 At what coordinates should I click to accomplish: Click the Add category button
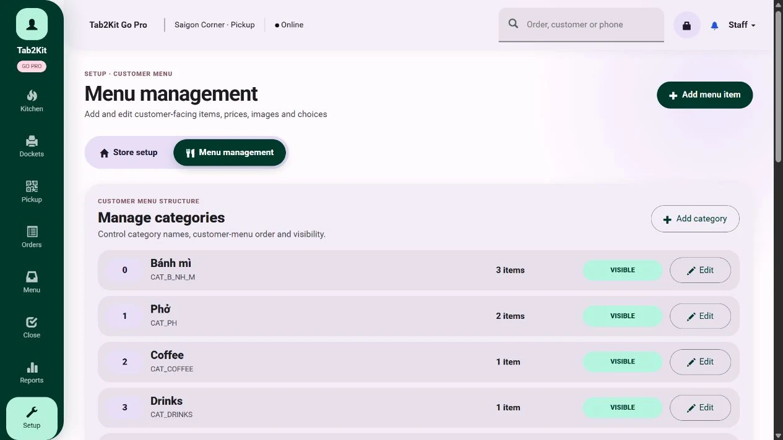tap(695, 219)
